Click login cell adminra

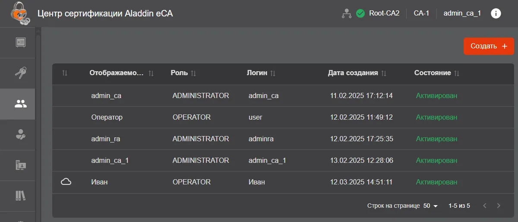click(261, 139)
